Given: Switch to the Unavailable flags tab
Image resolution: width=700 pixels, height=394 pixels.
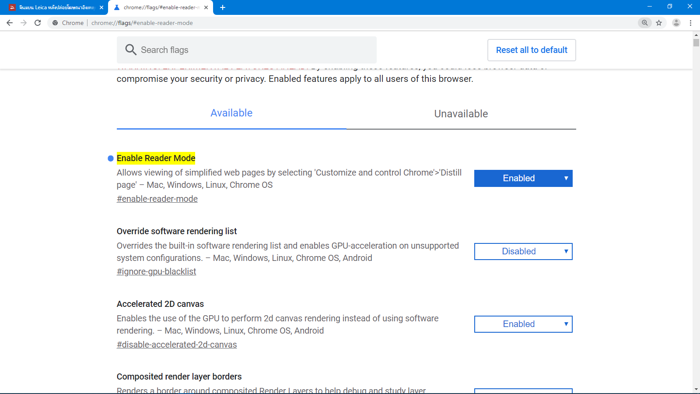Looking at the screenshot, I should click(461, 114).
